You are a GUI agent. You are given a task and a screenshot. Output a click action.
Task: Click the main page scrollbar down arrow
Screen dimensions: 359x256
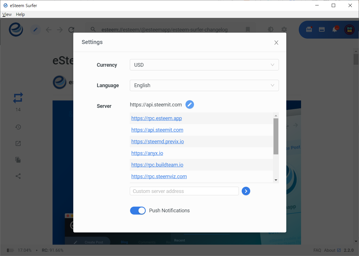356,242
